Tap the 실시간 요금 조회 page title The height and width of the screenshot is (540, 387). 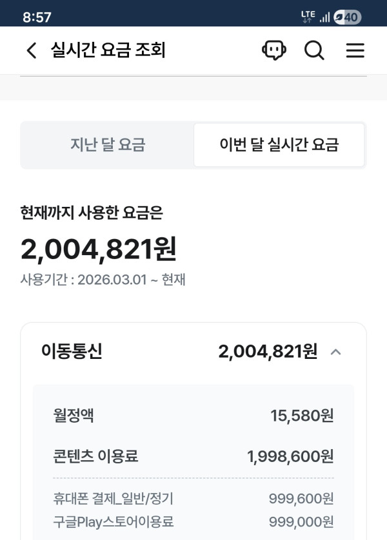pos(108,51)
